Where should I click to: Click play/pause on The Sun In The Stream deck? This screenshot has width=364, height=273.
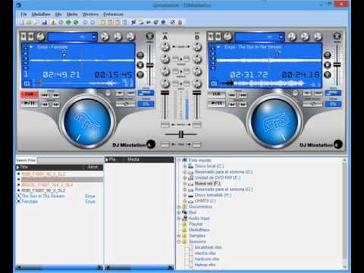pos(216,103)
